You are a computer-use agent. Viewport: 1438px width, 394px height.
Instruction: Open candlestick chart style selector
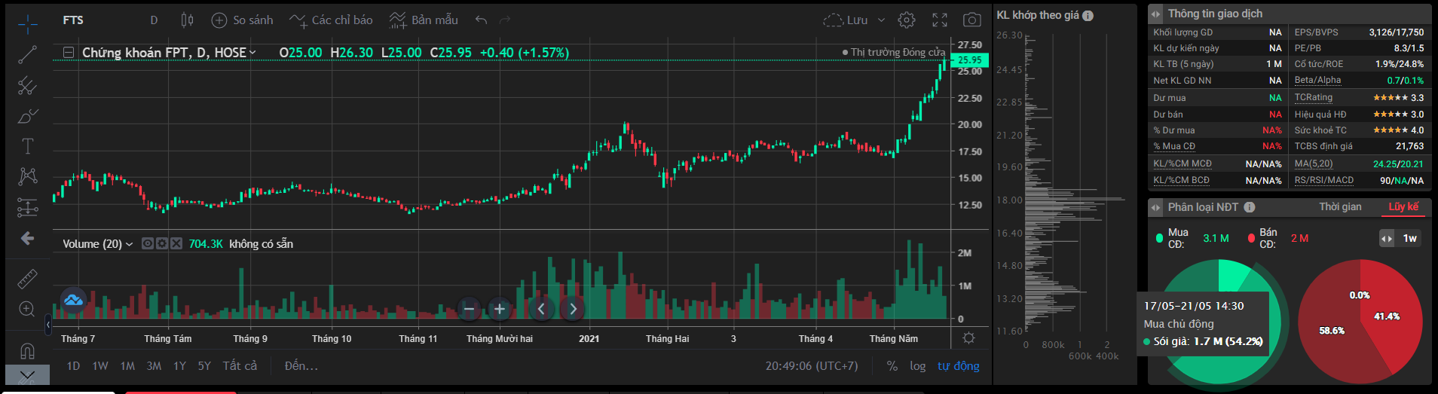pos(187,20)
